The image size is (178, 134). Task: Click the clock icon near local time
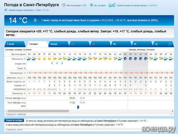point(64,5)
